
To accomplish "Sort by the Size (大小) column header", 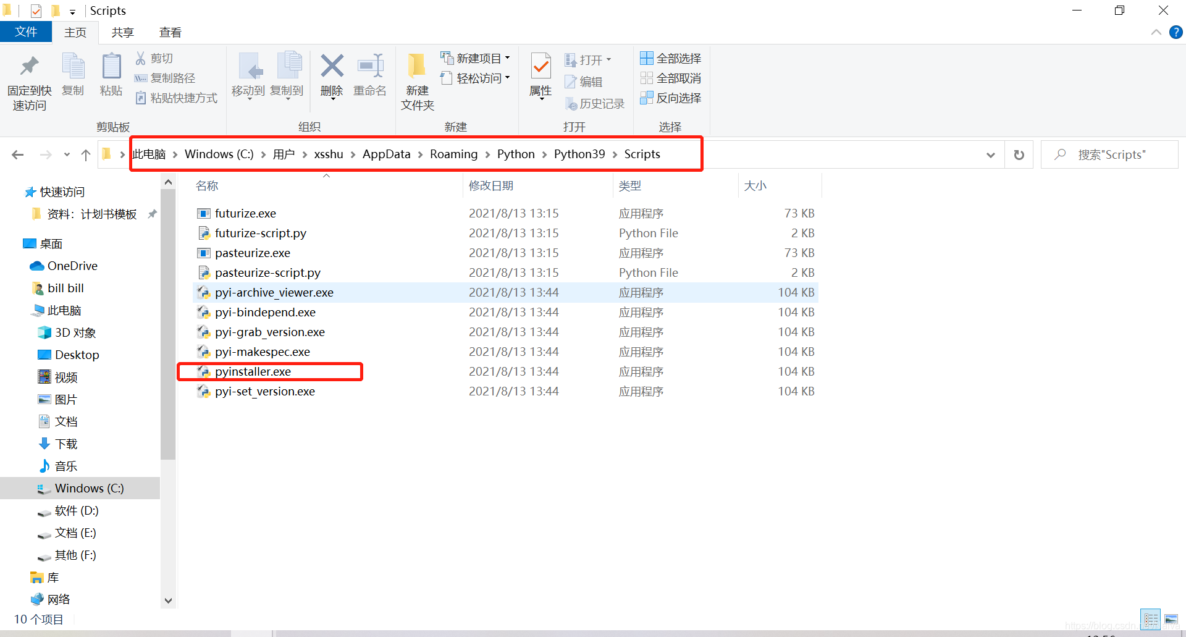I will 755,185.
